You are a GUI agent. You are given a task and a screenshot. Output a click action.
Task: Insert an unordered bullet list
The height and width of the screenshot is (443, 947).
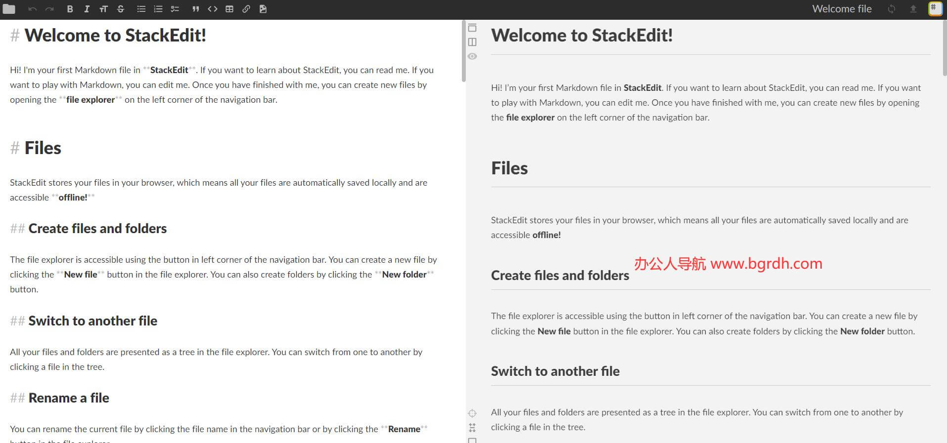141,9
